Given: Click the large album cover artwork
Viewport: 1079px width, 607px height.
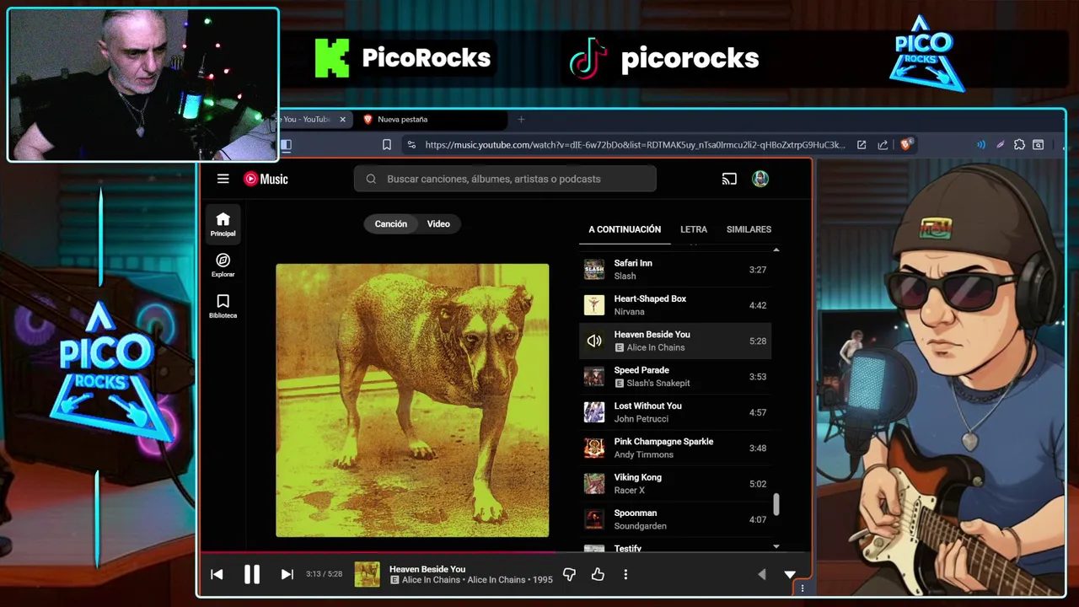Looking at the screenshot, I should [x=412, y=400].
